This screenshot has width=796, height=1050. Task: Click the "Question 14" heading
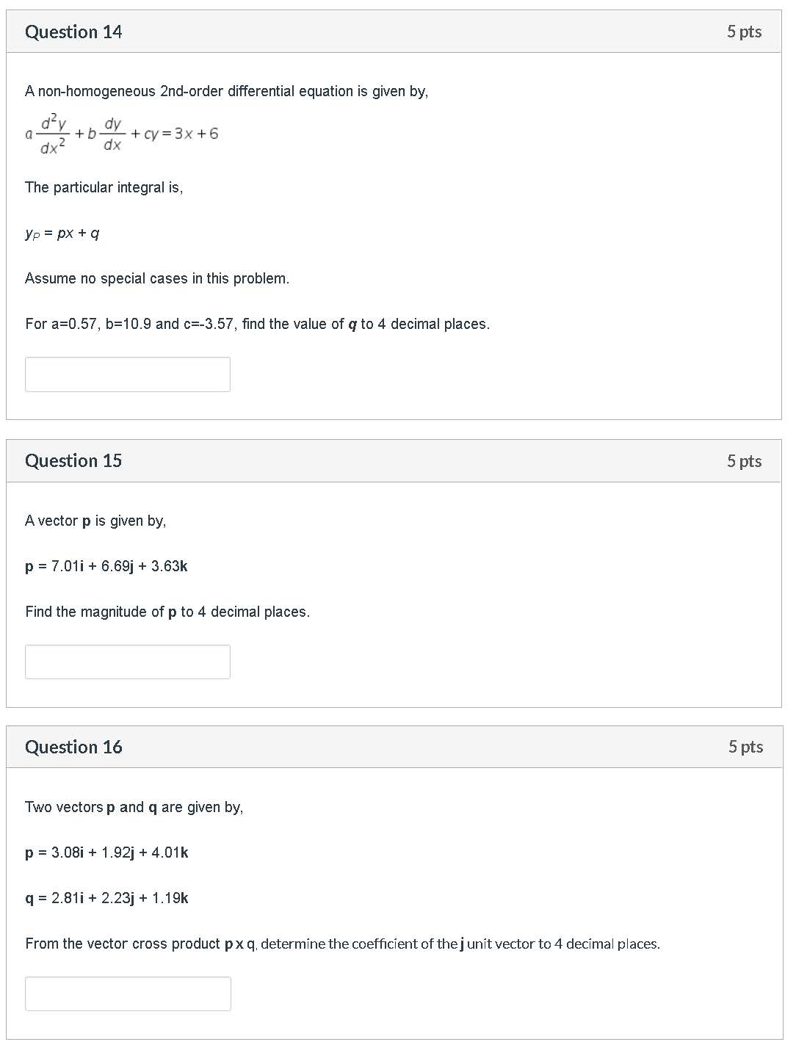pyautogui.click(x=73, y=32)
